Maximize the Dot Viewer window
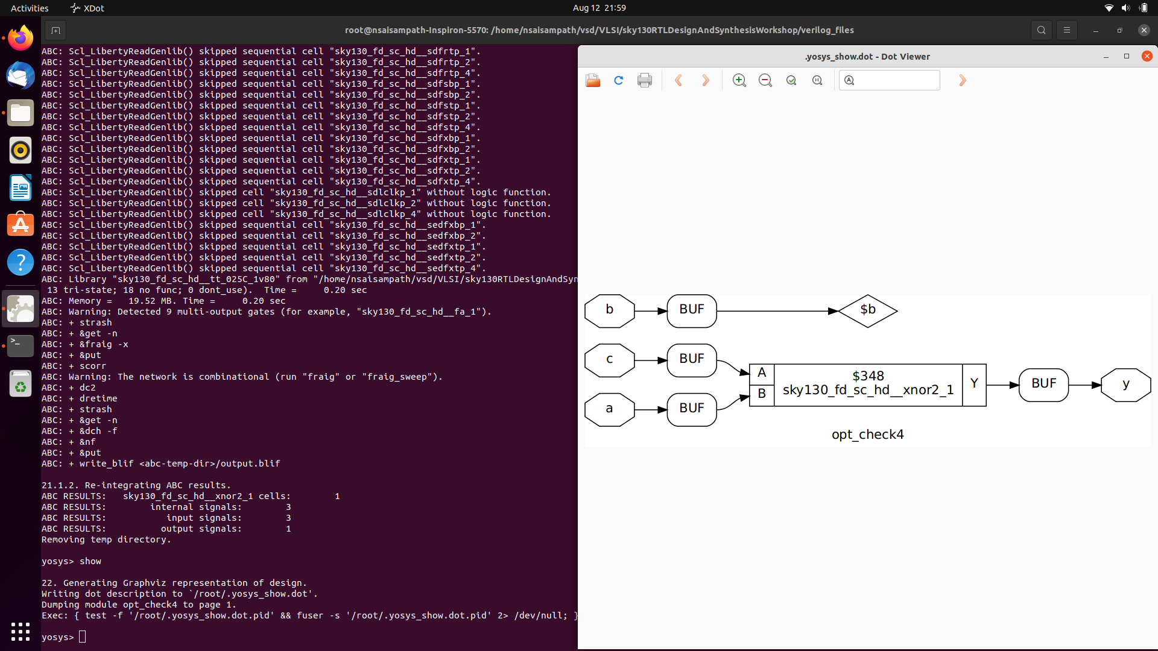Viewport: 1158px width, 651px height. (x=1126, y=56)
